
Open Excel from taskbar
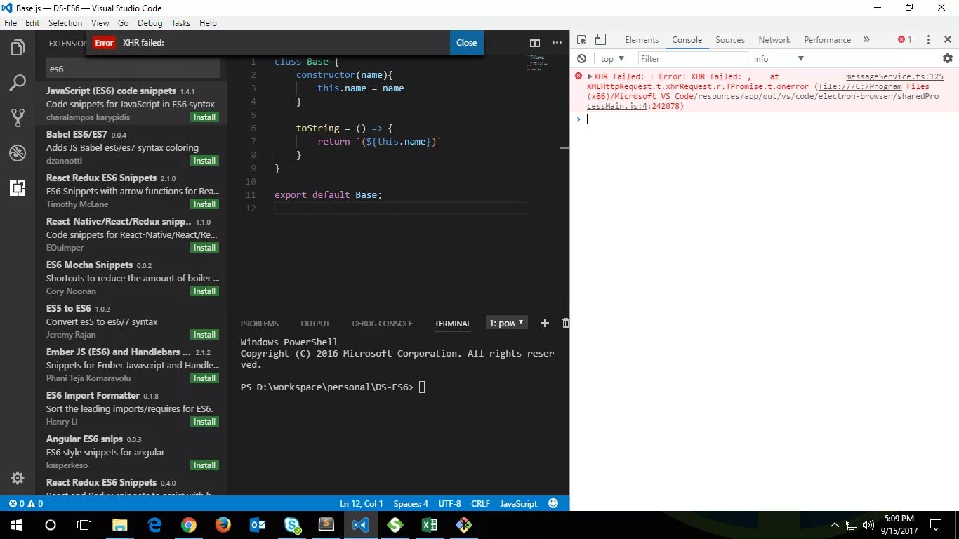(x=429, y=525)
